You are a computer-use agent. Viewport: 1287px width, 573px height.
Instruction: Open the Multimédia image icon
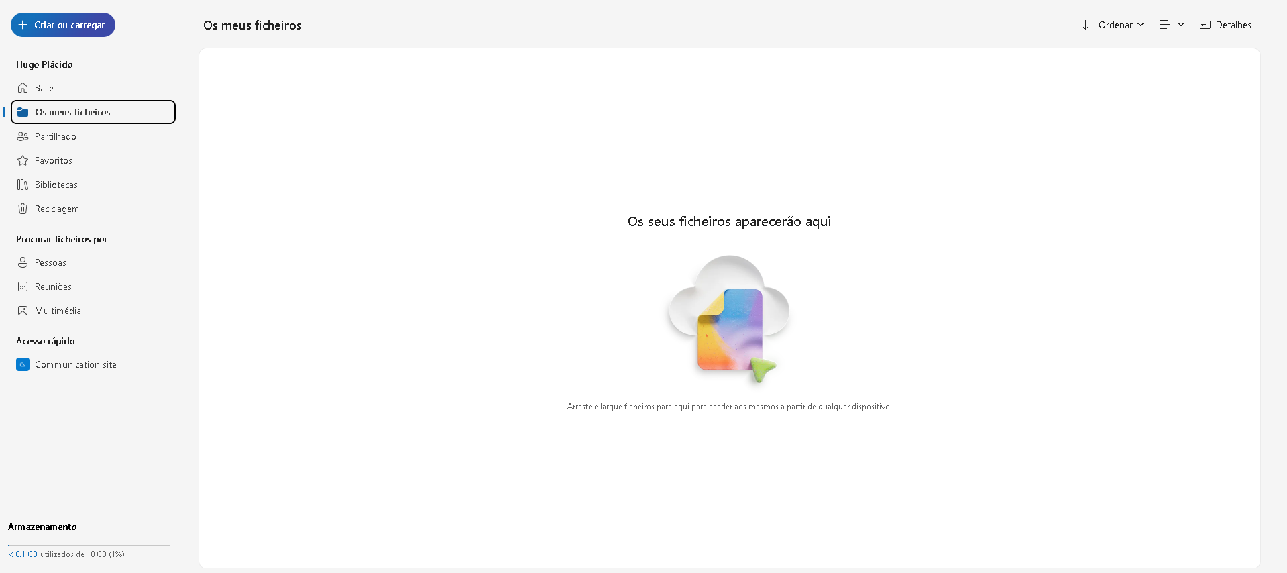(23, 311)
